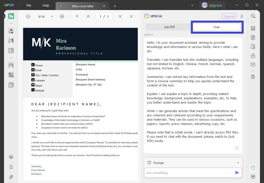Copy the AI assistant's response
Image resolution: width=264 pixels, height=183 pixels.
[237, 148]
